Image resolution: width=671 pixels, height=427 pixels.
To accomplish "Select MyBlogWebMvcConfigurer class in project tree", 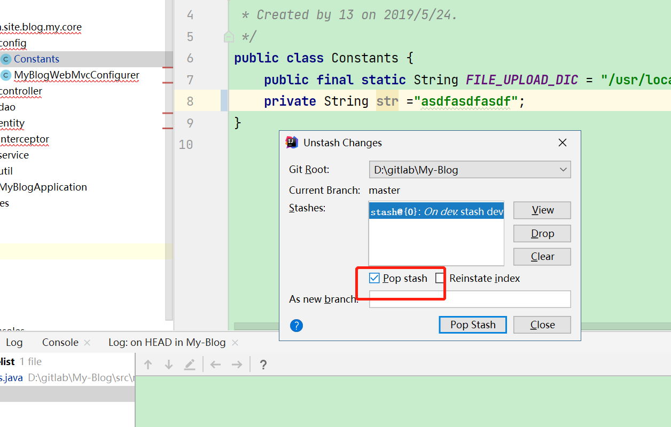I will [x=76, y=75].
